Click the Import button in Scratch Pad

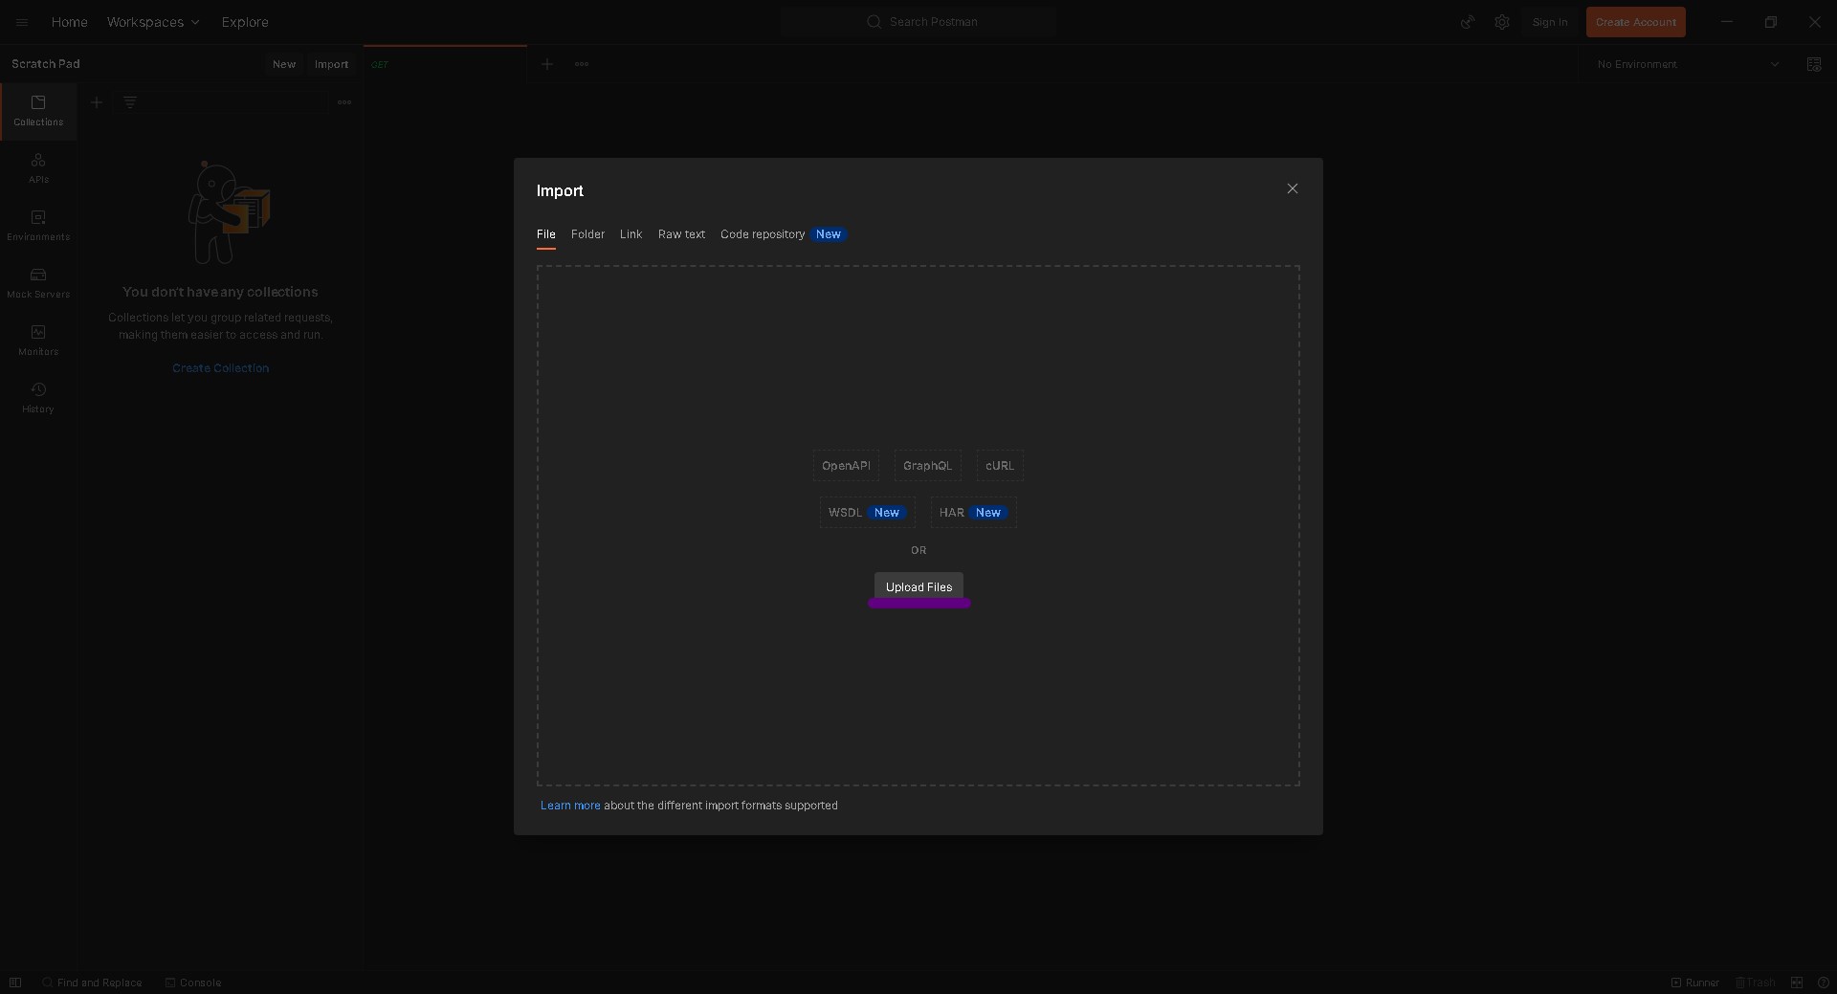(x=331, y=64)
